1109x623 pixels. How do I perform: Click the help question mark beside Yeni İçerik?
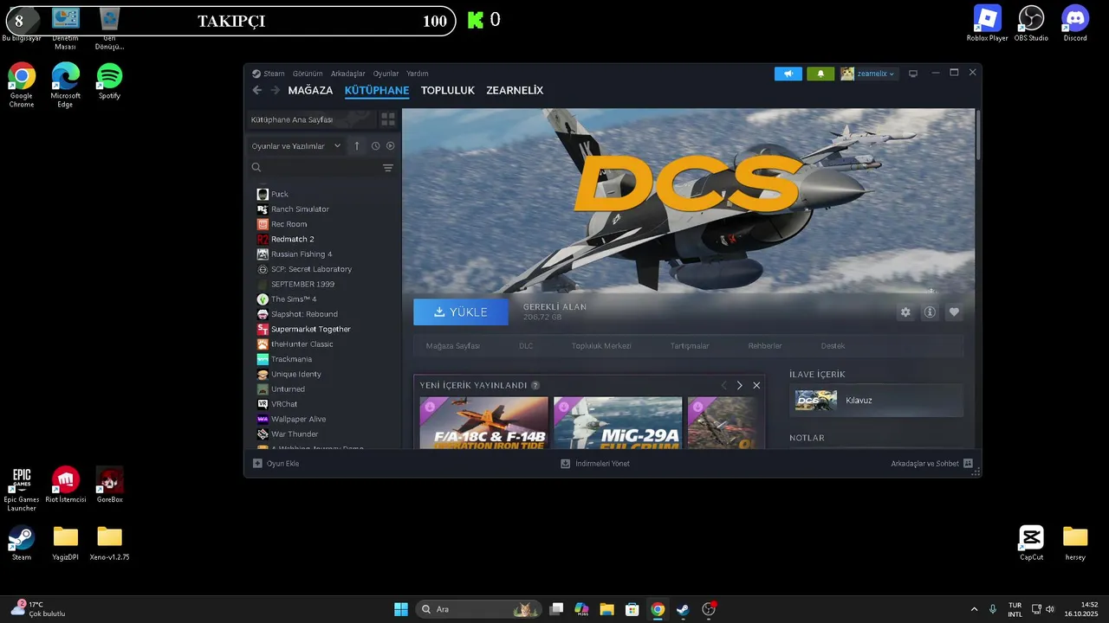pos(535,386)
